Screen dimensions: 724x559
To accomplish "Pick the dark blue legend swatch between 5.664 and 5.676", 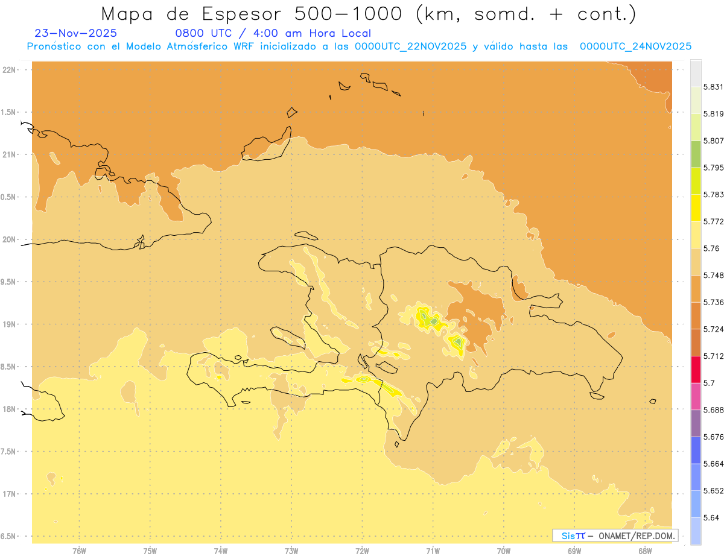I will (696, 450).
